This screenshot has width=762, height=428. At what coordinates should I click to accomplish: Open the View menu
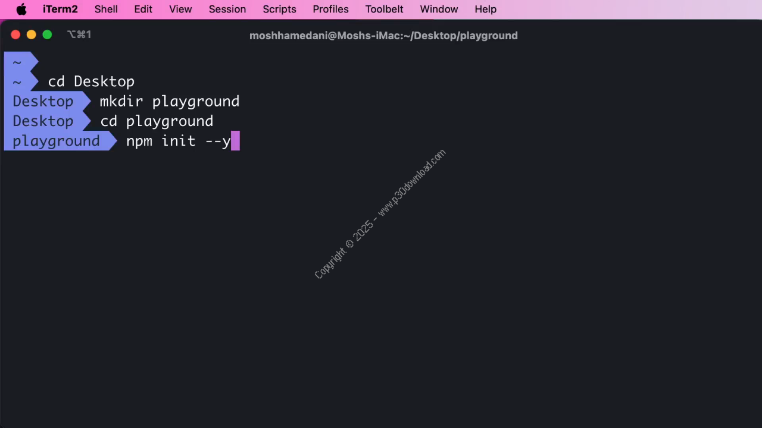point(180,10)
